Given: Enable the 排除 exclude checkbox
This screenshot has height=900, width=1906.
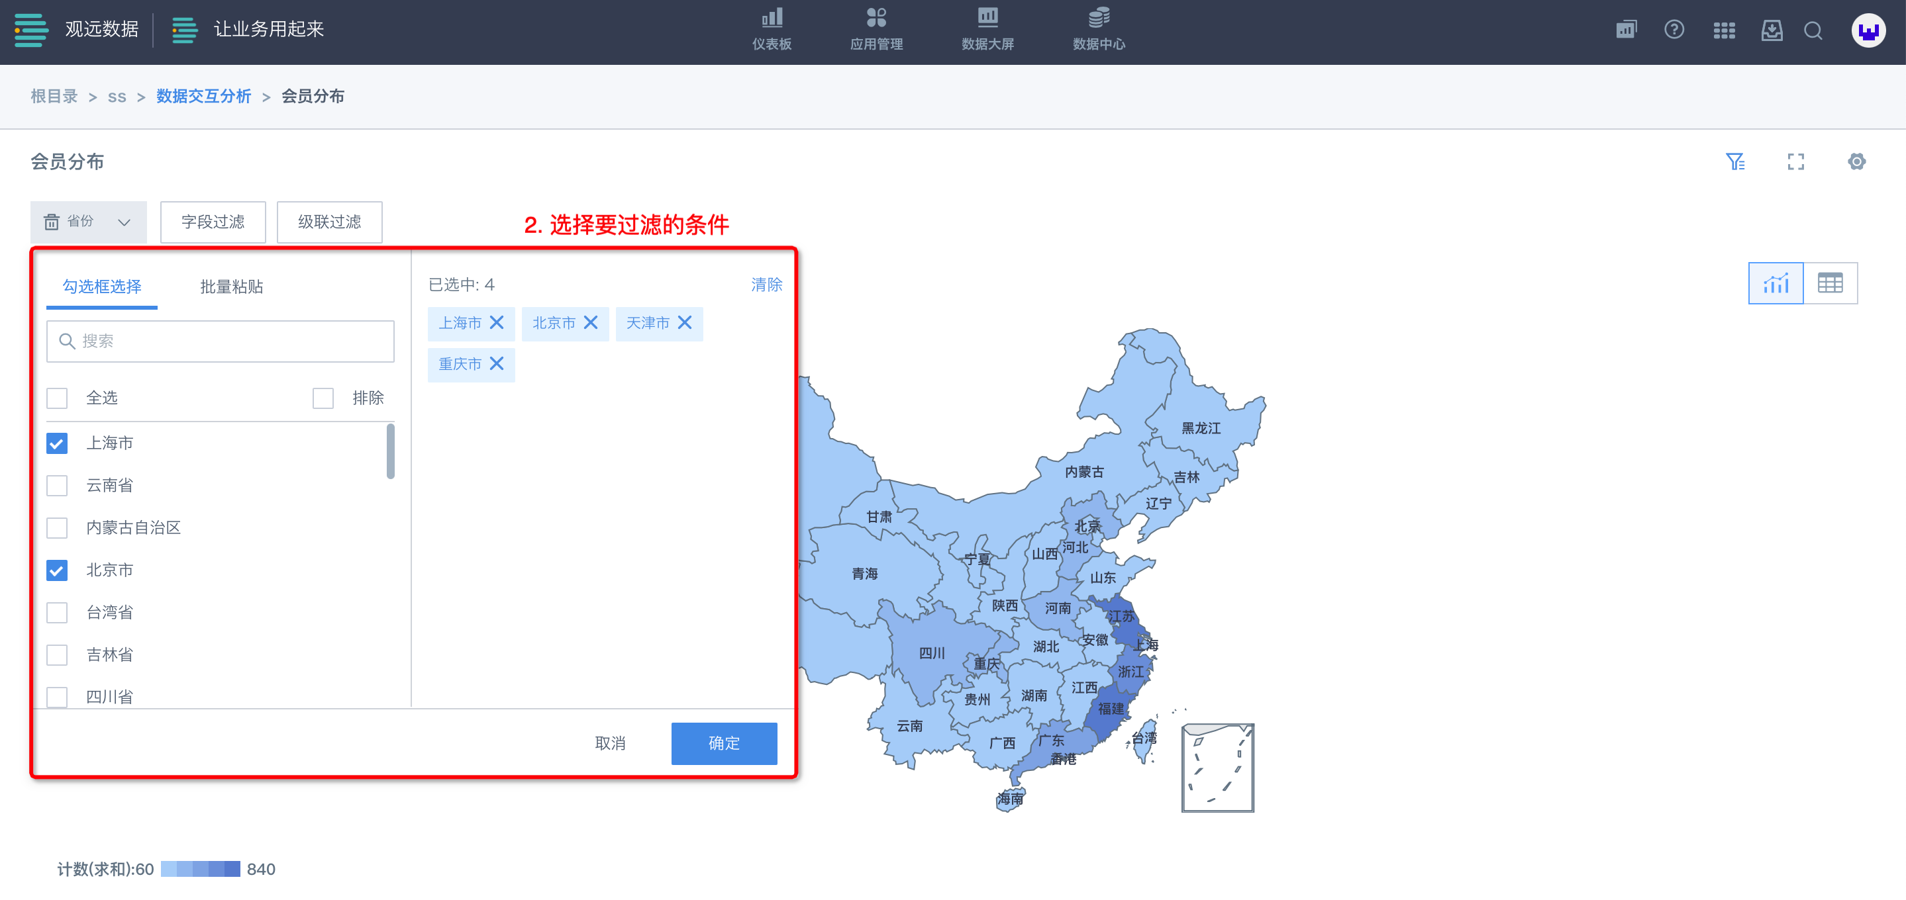Looking at the screenshot, I should point(323,398).
